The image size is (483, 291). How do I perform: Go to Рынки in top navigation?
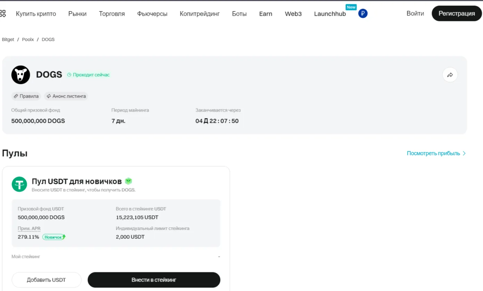tap(77, 14)
